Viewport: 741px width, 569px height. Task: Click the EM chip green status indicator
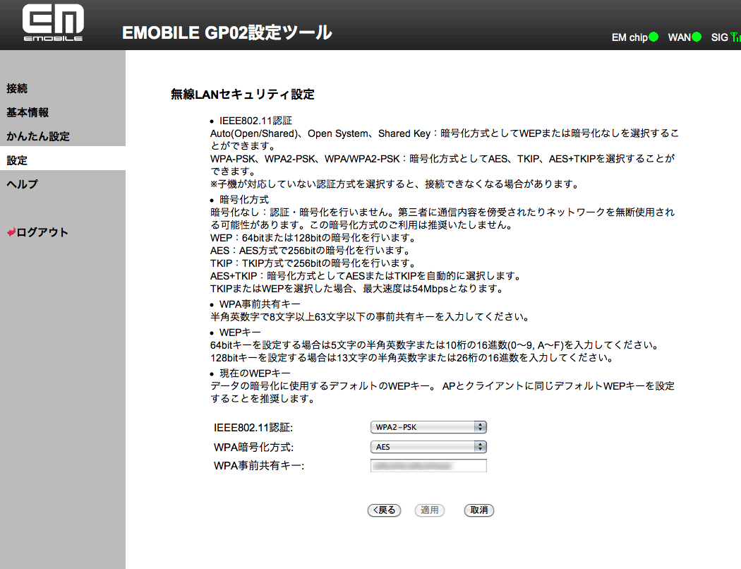(653, 37)
